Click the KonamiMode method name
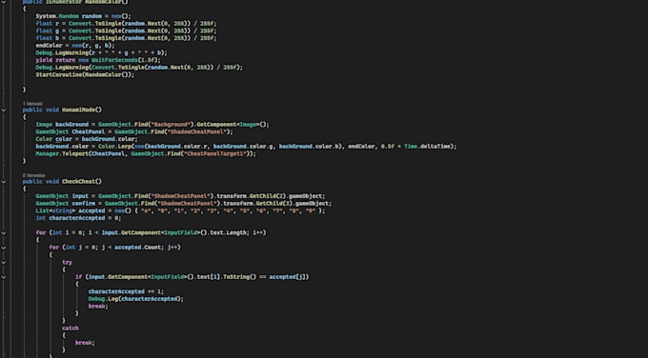 [x=78, y=109]
